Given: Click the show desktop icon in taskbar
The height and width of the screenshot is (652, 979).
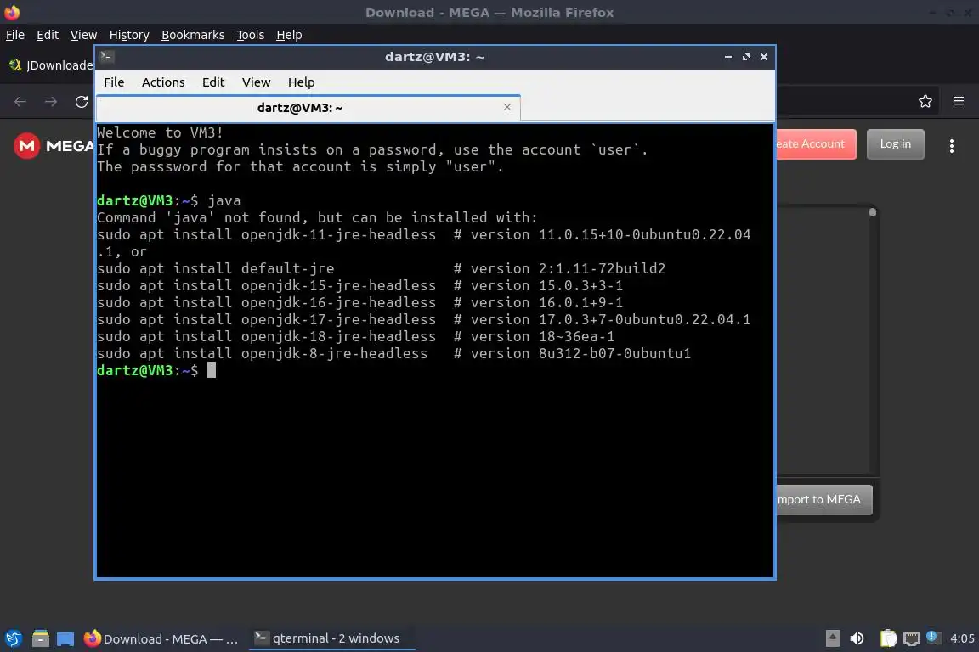Looking at the screenshot, I should (65, 638).
